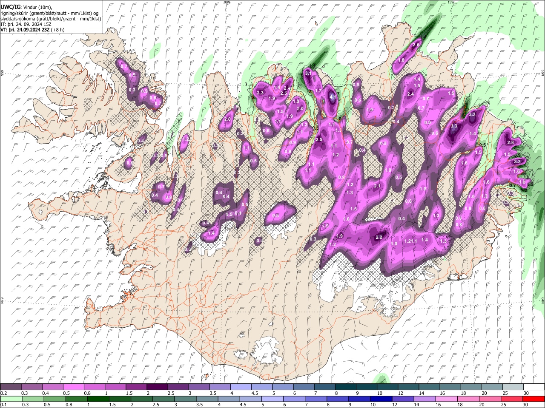
Task: Click the '4.1' precipitation value on map
Action: (x=333, y=97)
